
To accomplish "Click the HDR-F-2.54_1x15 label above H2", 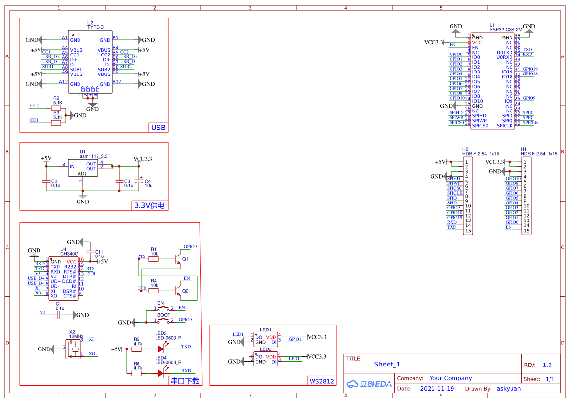I will coord(481,154).
